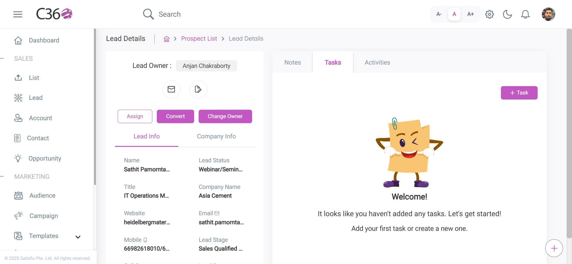Switch to the Company Info tab
The height and width of the screenshot is (264, 572).
pos(216,136)
